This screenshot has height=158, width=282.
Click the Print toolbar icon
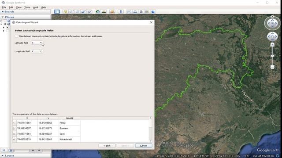click(135, 12)
